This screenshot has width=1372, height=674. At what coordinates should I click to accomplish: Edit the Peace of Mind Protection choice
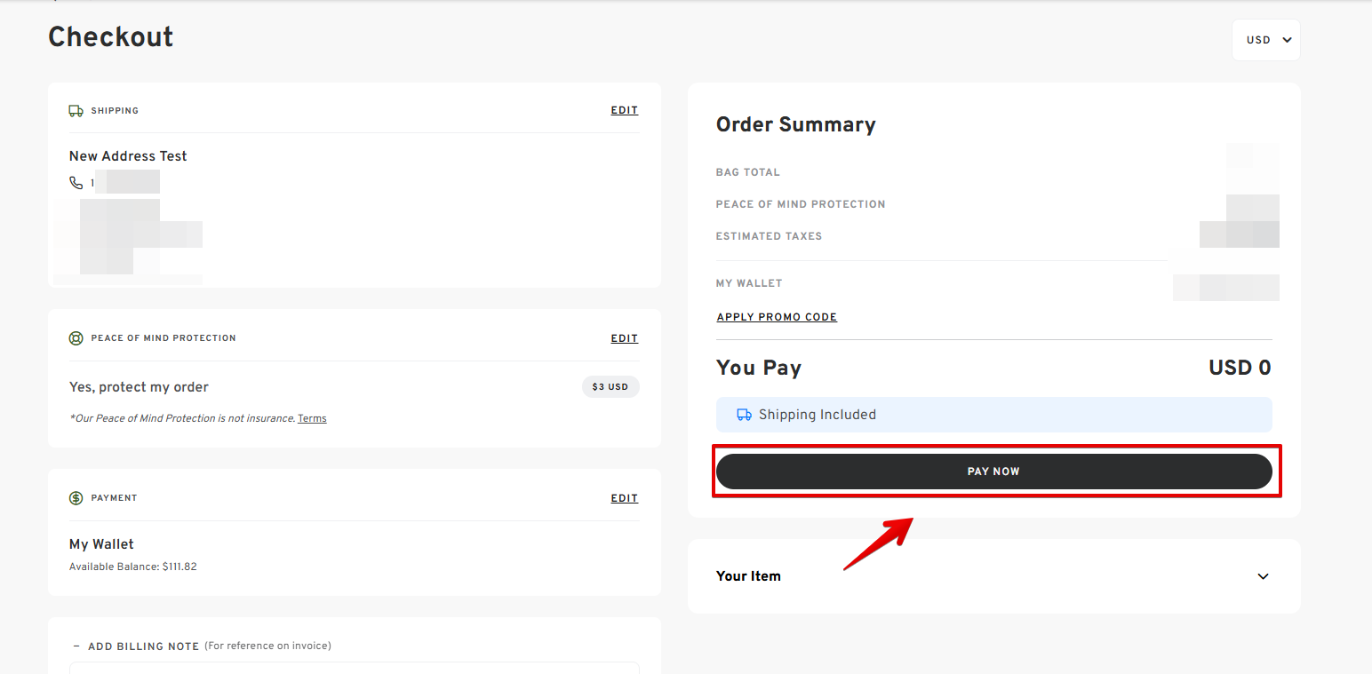click(x=624, y=338)
